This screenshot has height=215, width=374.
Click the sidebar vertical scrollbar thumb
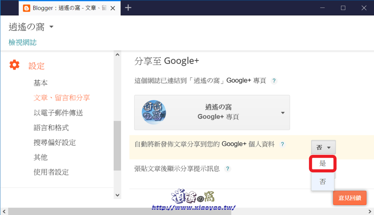(117, 146)
